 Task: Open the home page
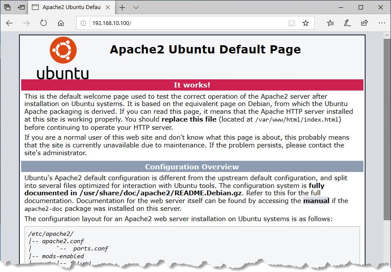(x=61, y=23)
